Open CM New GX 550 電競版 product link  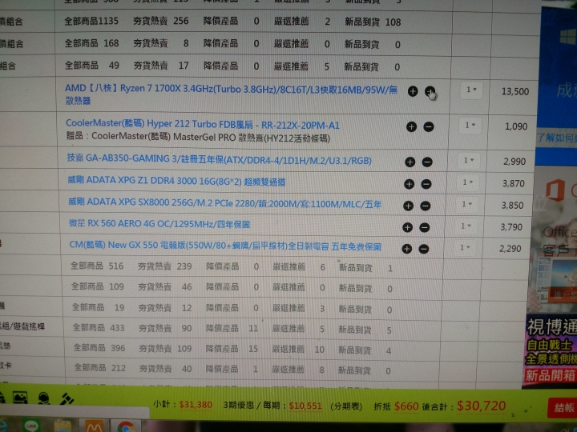pos(225,246)
